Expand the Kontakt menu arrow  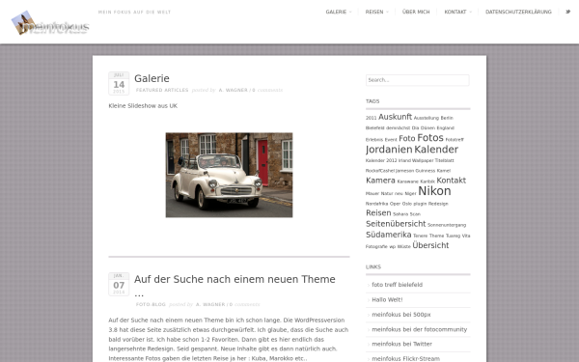(471, 13)
